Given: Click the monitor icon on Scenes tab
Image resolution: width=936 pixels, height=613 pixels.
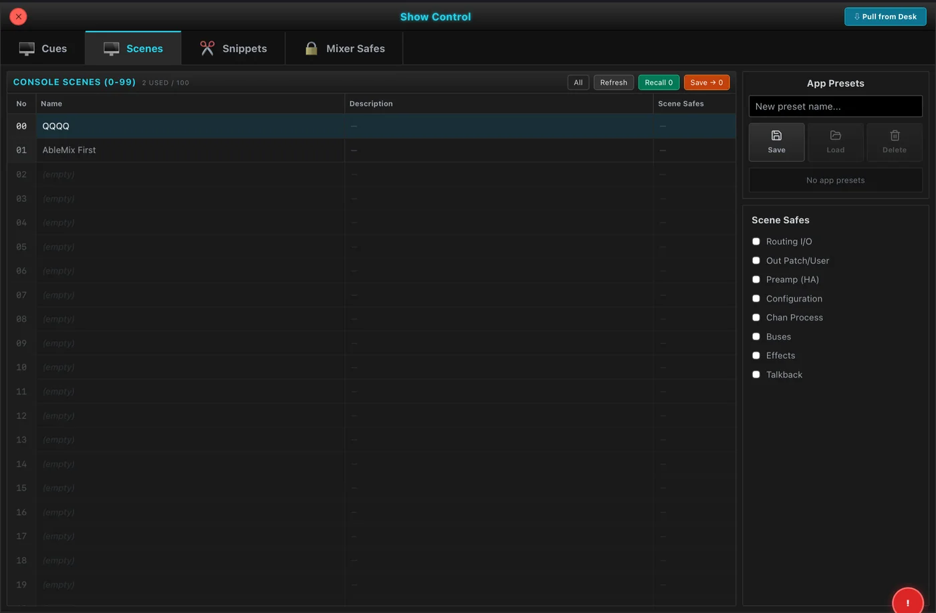Looking at the screenshot, I should 112,49.
